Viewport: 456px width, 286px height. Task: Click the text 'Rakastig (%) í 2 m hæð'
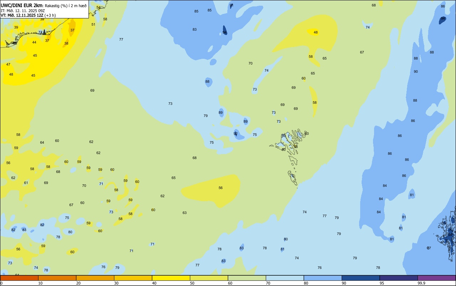click(66, 6)
